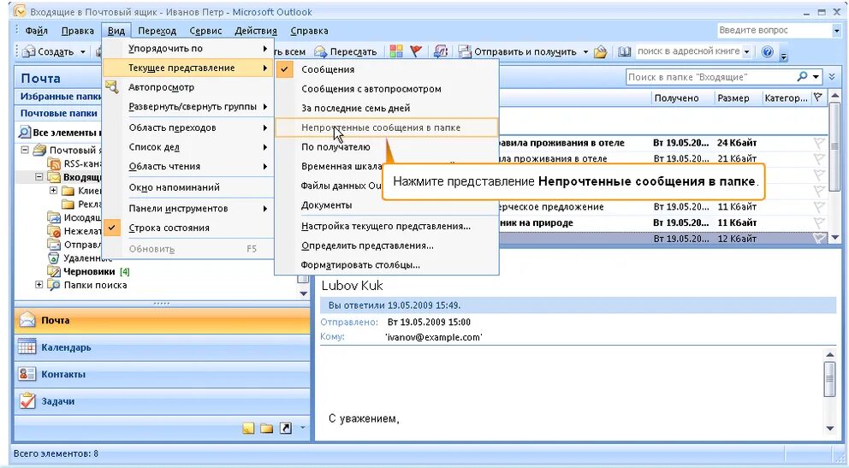Open the Отправить и получить dropdown arrow
Viewport: 849px width, 468px height.
click(x=585, y=52)
